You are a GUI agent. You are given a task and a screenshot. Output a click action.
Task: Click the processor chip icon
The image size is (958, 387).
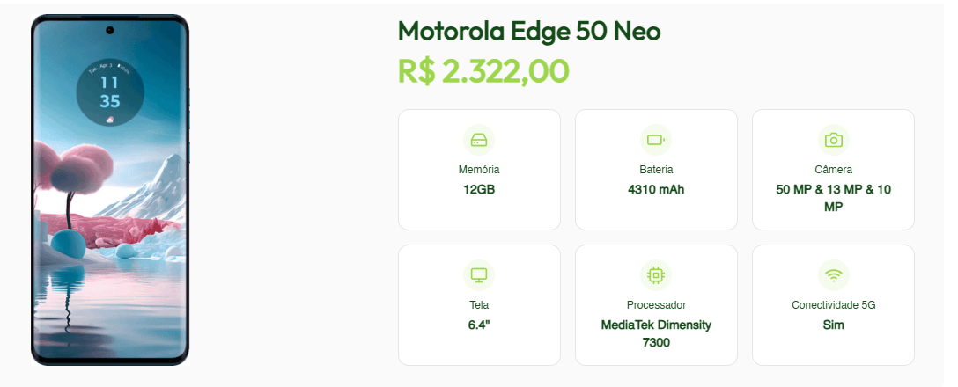pos(656,275)
